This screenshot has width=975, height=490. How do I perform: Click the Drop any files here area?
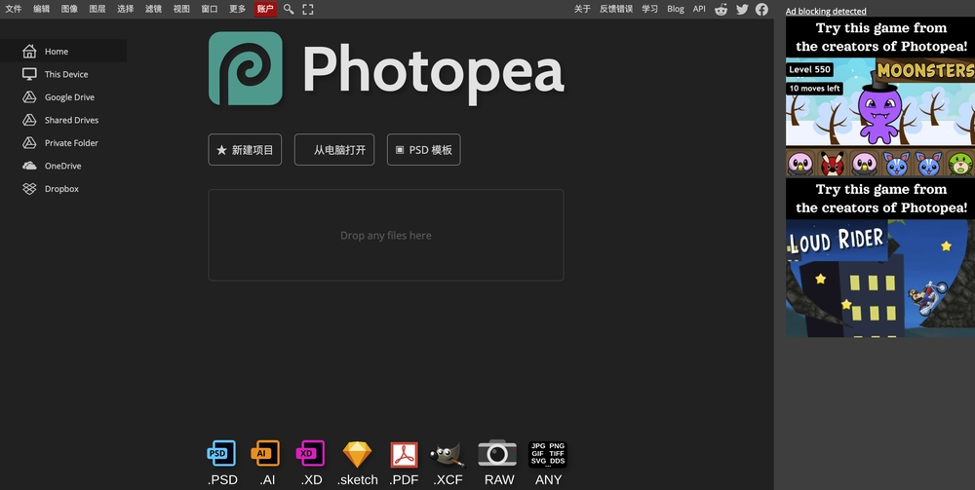[x=386, y=236]
